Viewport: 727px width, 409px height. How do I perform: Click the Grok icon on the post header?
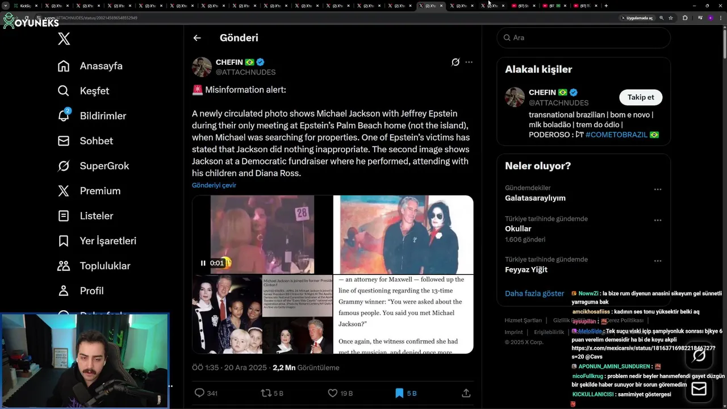coord(455,62)
